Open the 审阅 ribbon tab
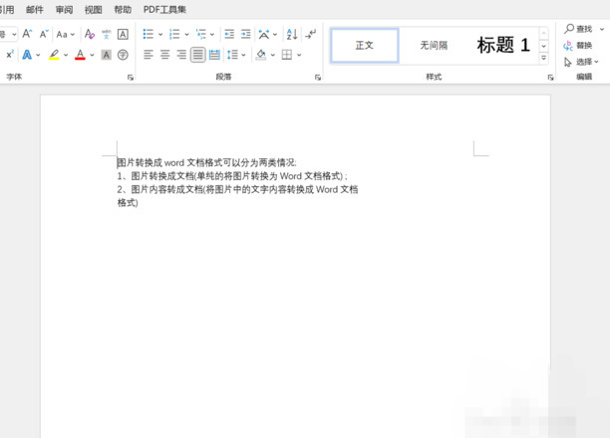This screenshot has height=438, width=610. coord(64,9)
